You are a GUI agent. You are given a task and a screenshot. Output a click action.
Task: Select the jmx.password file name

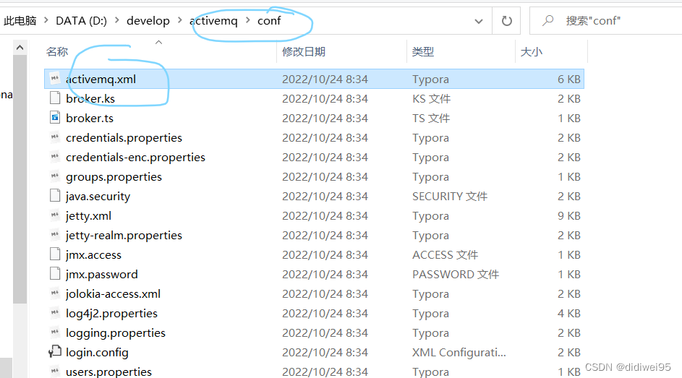pos(102,275)
